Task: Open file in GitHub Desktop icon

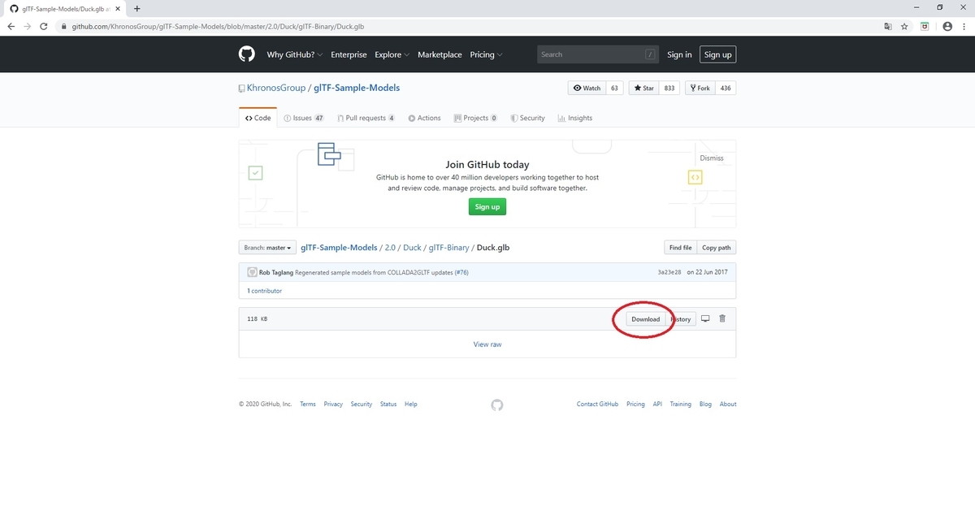Action: point(705,318)
